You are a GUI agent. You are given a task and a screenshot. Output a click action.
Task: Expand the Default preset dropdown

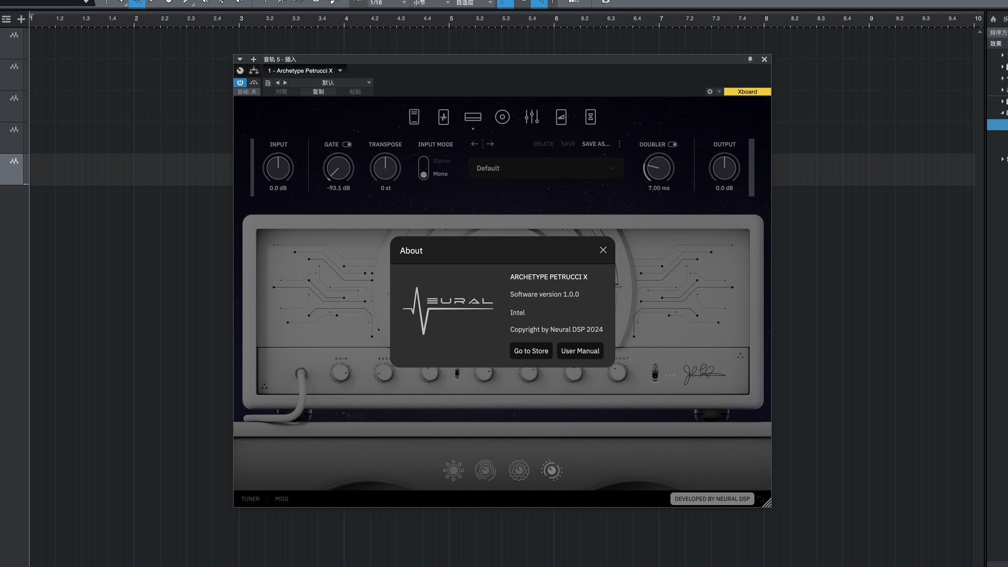click(545, 168)
